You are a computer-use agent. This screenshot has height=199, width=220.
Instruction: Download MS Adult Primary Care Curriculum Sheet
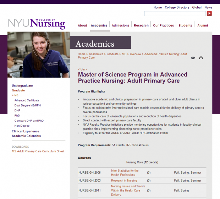(x=38, y=151)
